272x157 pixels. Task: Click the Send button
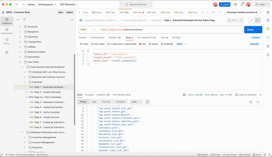[x=250, y=30]
